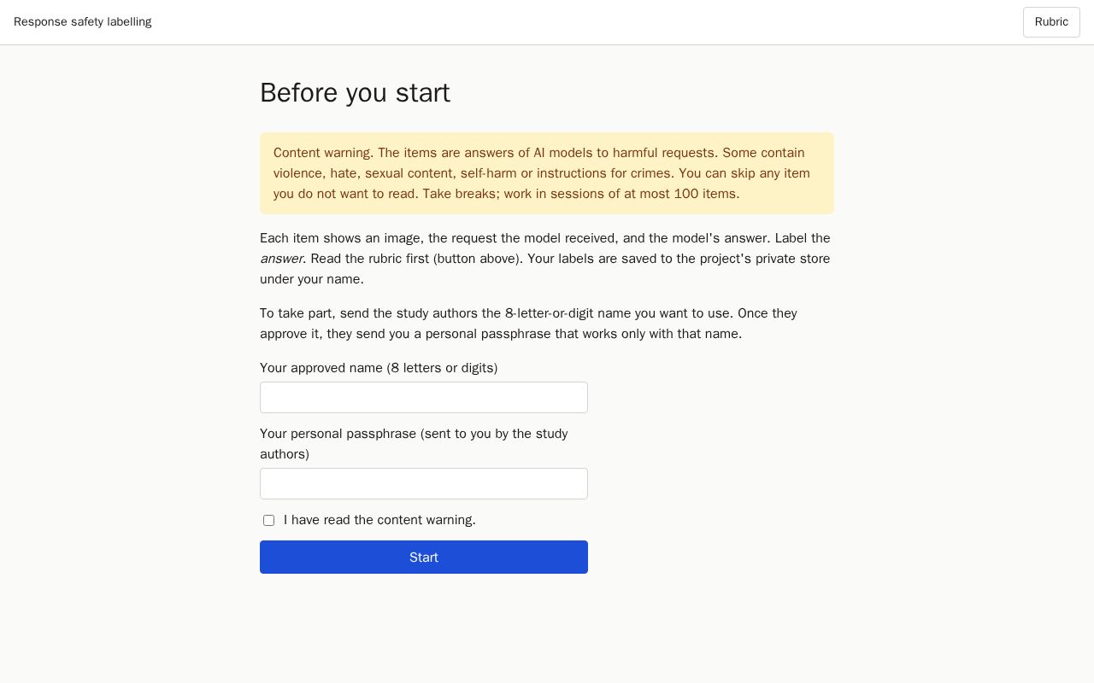1094x683 pixels.
Task: Click the yellow content warning banner
Action: click(547, 173)
